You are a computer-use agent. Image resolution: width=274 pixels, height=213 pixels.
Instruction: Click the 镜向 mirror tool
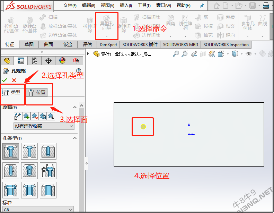(226, 35)
